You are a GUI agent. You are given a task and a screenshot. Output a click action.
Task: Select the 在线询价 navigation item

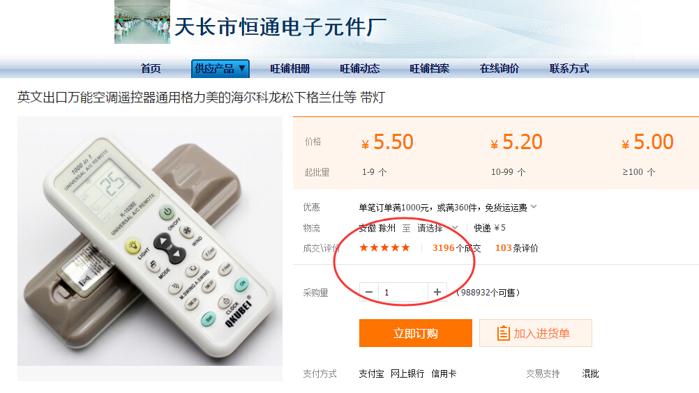click(499, 68)
